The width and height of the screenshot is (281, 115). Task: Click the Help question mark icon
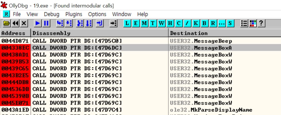tap(261, 24)
